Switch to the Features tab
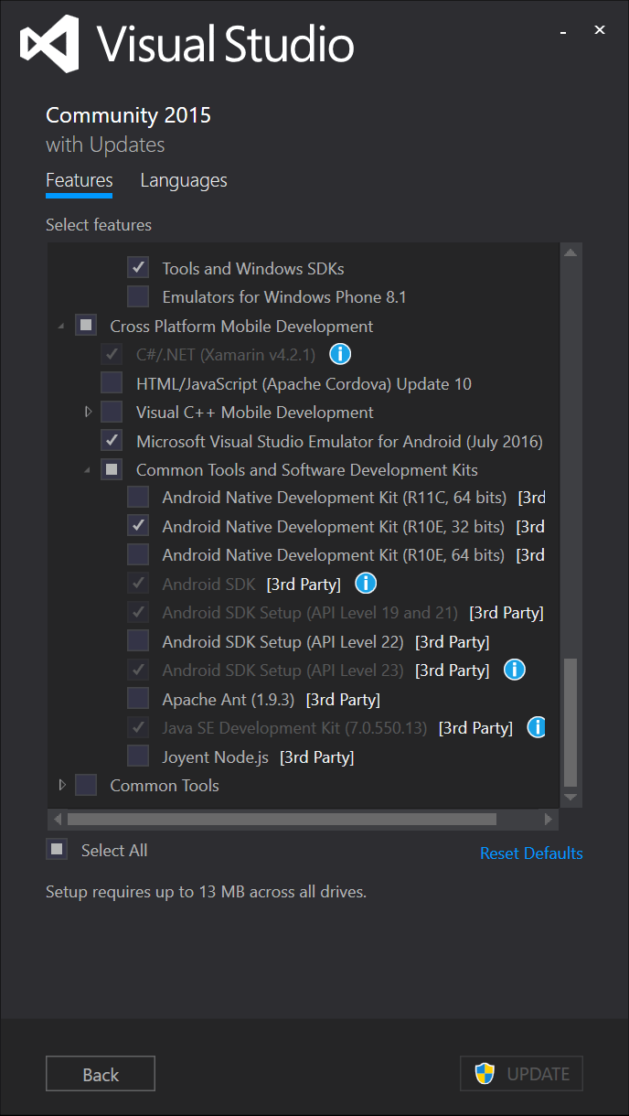Viewport: 629px width, 1116px height. [80, 181]
